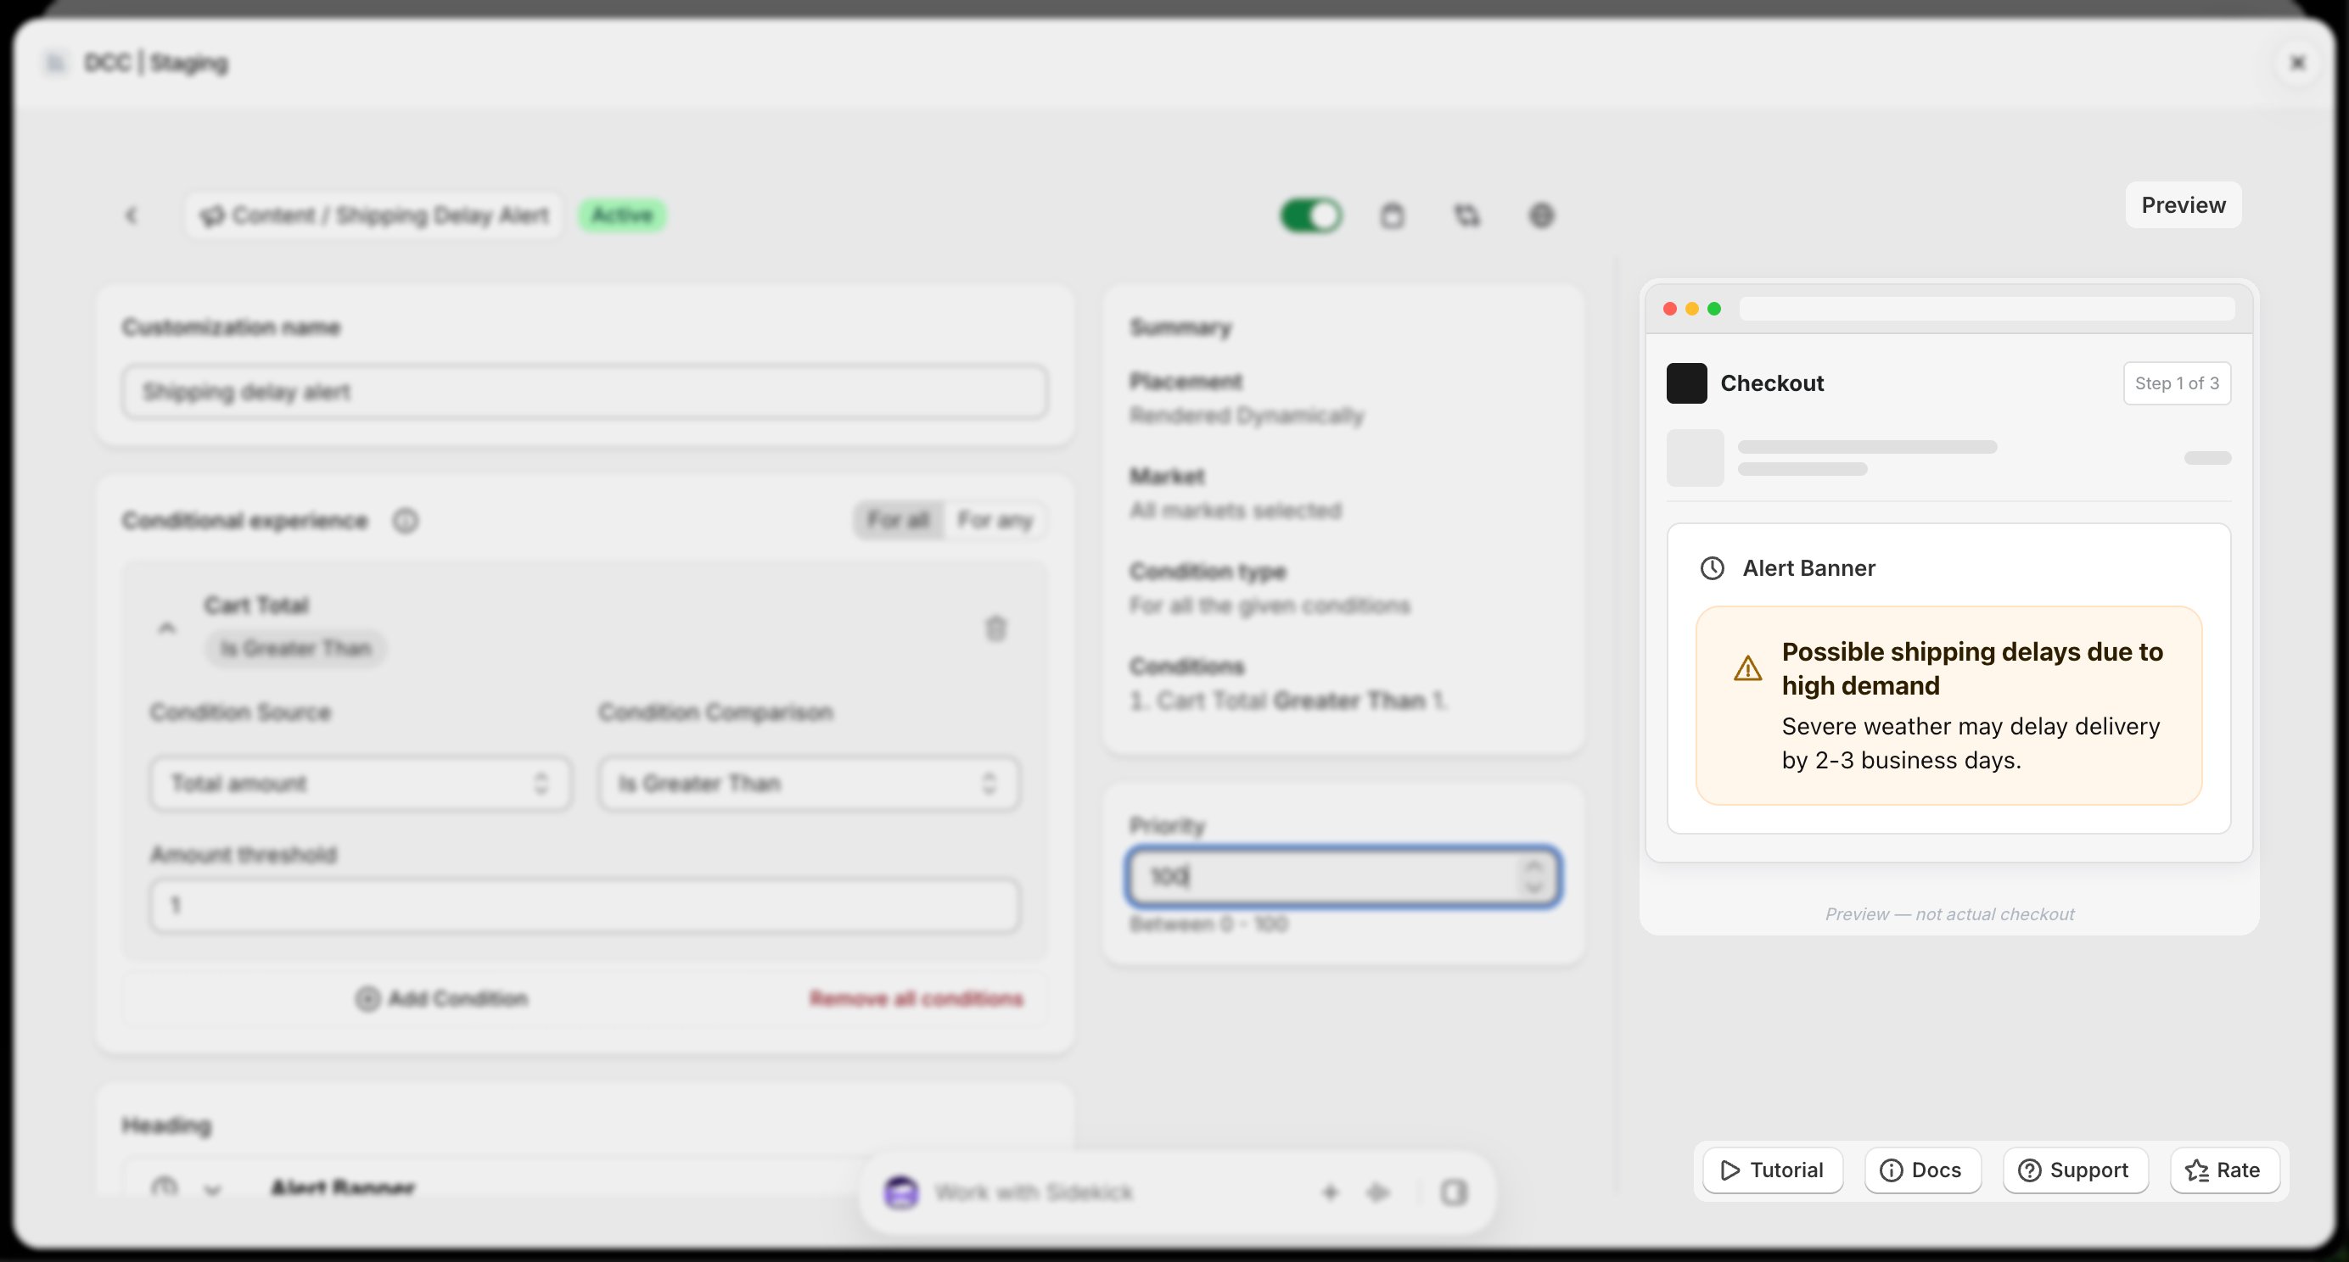
Task: Click the Rate button
Action: tap(2223, 1170)
